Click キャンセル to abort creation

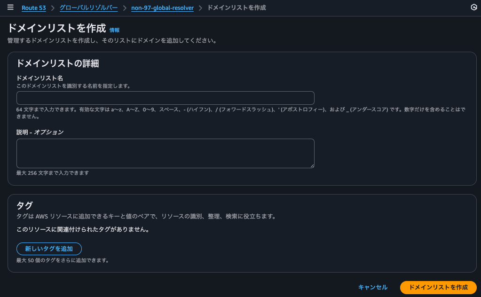372,287
